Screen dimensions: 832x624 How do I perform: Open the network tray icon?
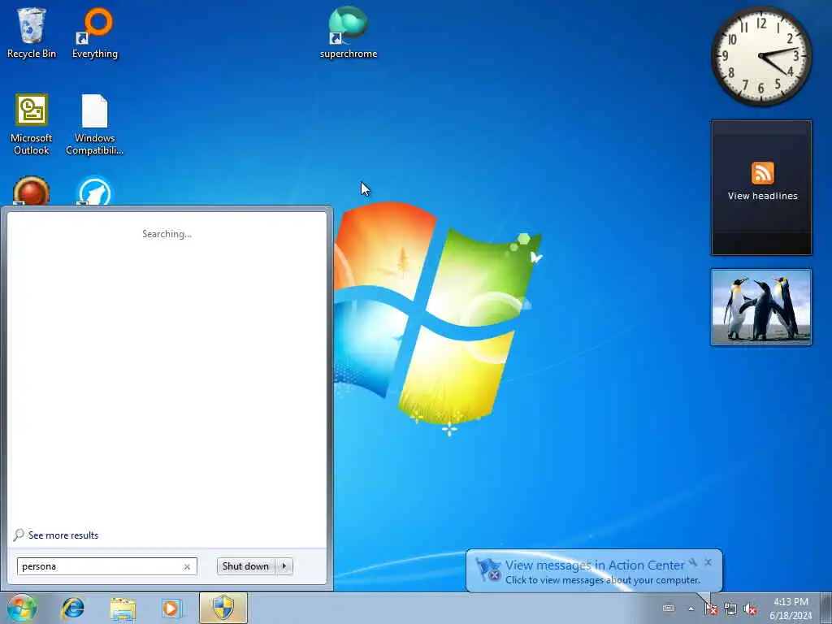click(730, 609)
